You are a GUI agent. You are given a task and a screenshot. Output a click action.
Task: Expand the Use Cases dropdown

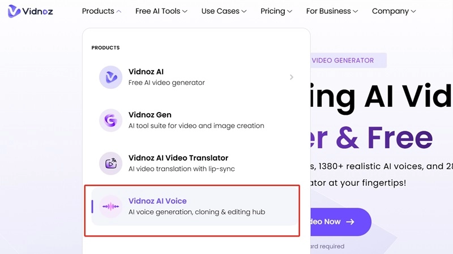coord(224,11)
